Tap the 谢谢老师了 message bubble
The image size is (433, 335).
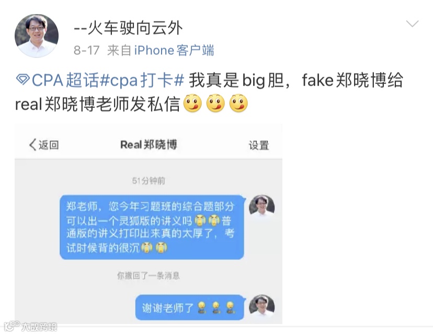(190, 307)
